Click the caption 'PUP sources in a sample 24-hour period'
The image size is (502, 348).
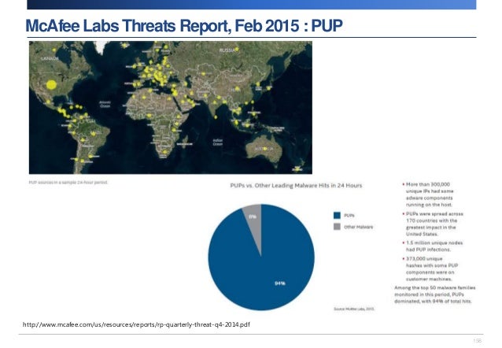pos(68,183)
